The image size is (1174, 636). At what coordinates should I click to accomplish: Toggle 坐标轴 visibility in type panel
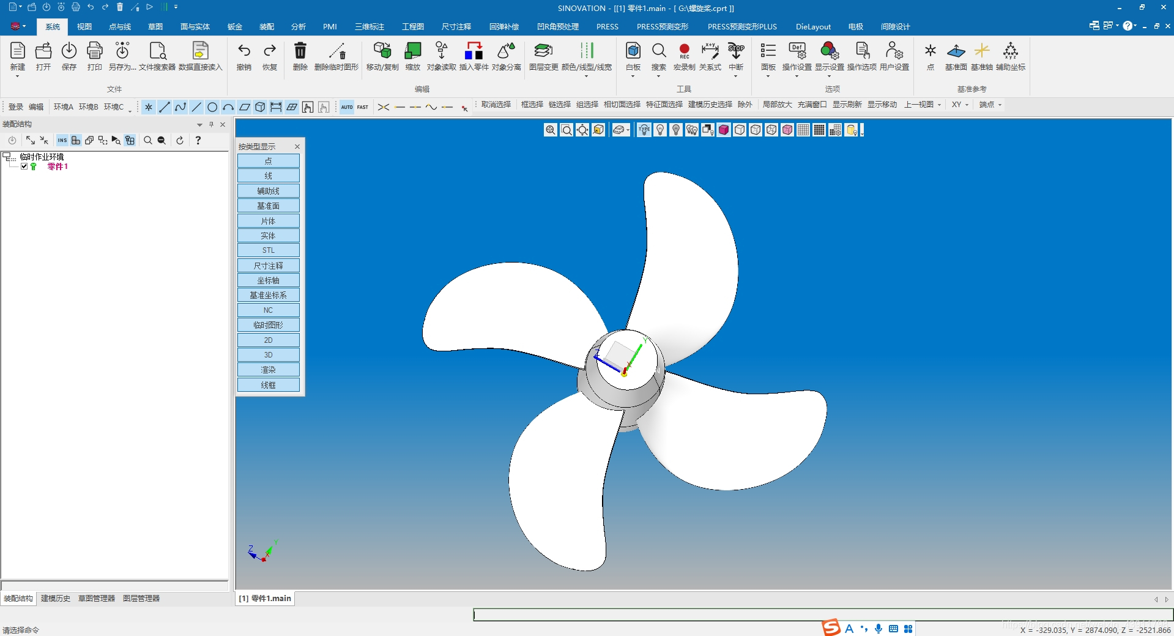pos(268,280)
